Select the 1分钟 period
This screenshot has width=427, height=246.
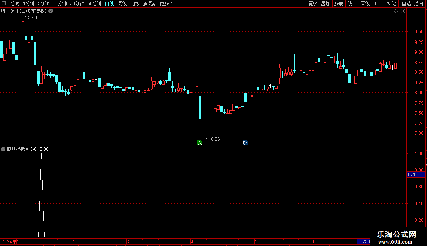pos(29,3)
